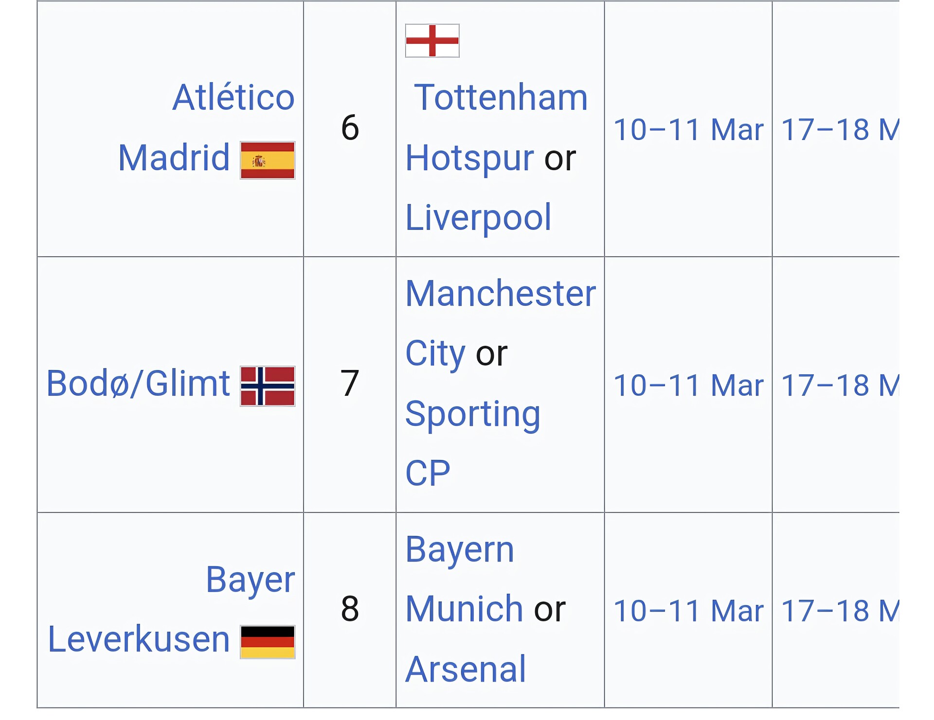The width and height of the screenshot is (934, 720).
Task: Open 17–18 Mar date in Bodø/Glimt row
Action: (x=840, y=386)
